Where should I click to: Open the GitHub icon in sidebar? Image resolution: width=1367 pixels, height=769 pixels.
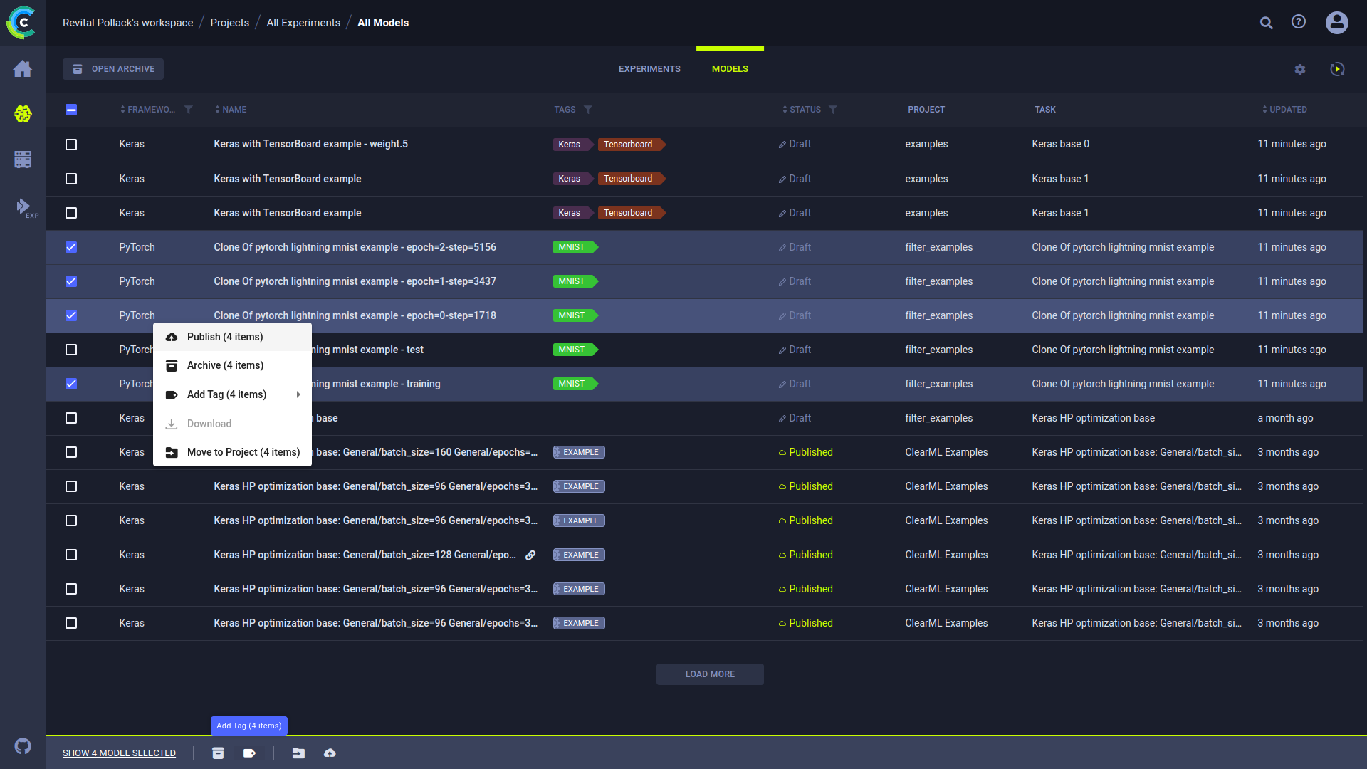23,746
